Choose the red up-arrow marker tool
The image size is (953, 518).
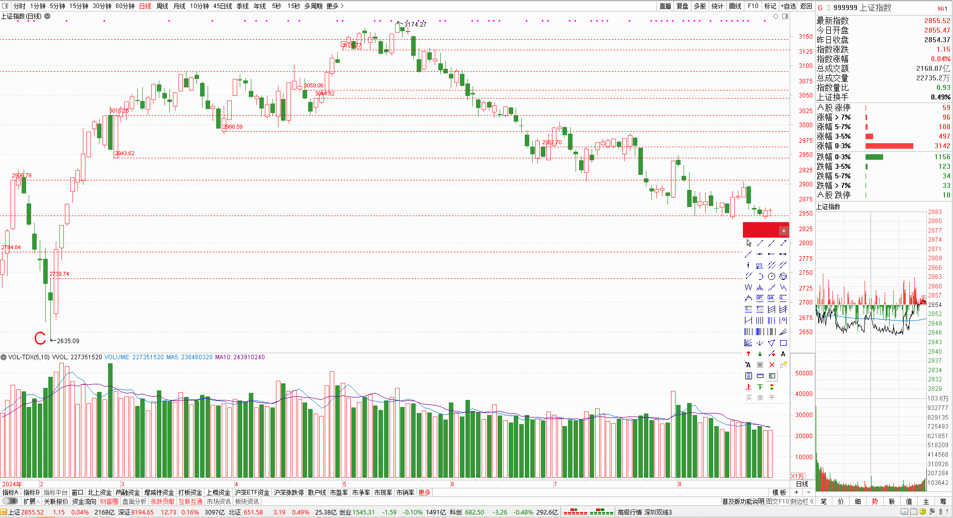pos(748,354)
